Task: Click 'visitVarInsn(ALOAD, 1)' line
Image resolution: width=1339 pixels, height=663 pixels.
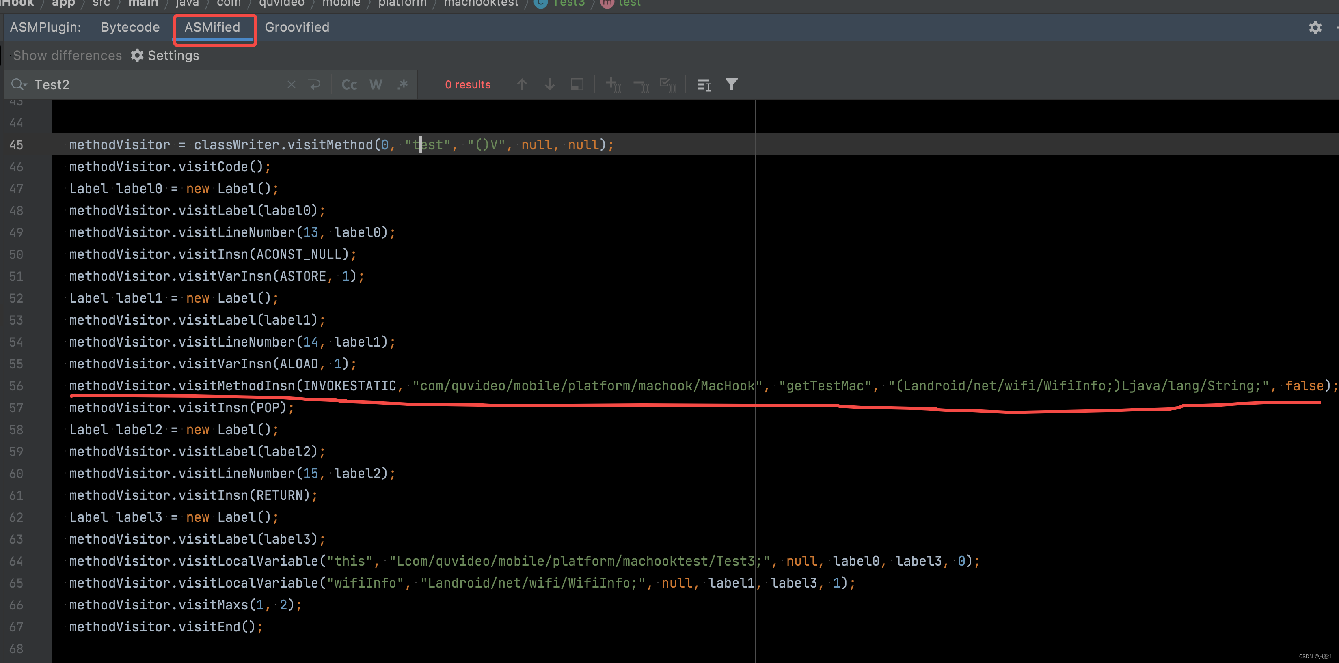Action: (x=213, y=364)
